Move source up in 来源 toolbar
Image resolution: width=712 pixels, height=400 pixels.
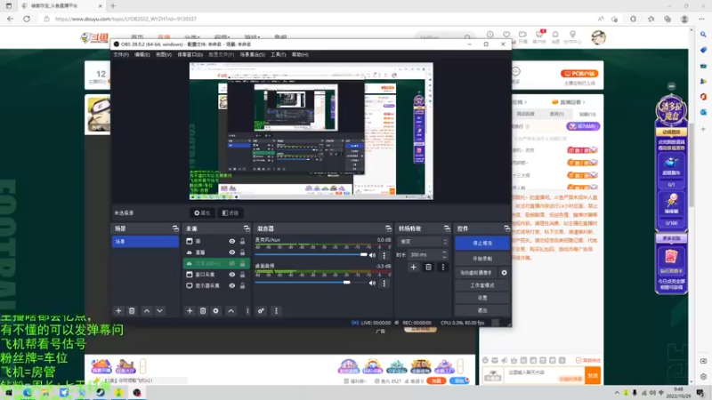(x=231, y=310)
